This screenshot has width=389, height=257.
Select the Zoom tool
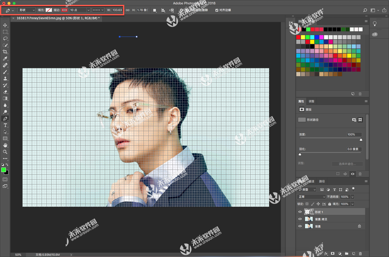point(5,152)
